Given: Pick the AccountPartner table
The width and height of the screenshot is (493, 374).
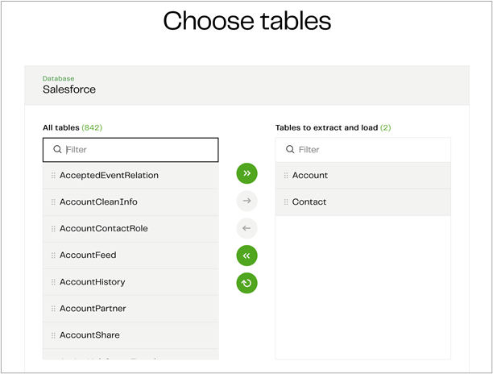Looking at the screenshot, I should point(93,309).
